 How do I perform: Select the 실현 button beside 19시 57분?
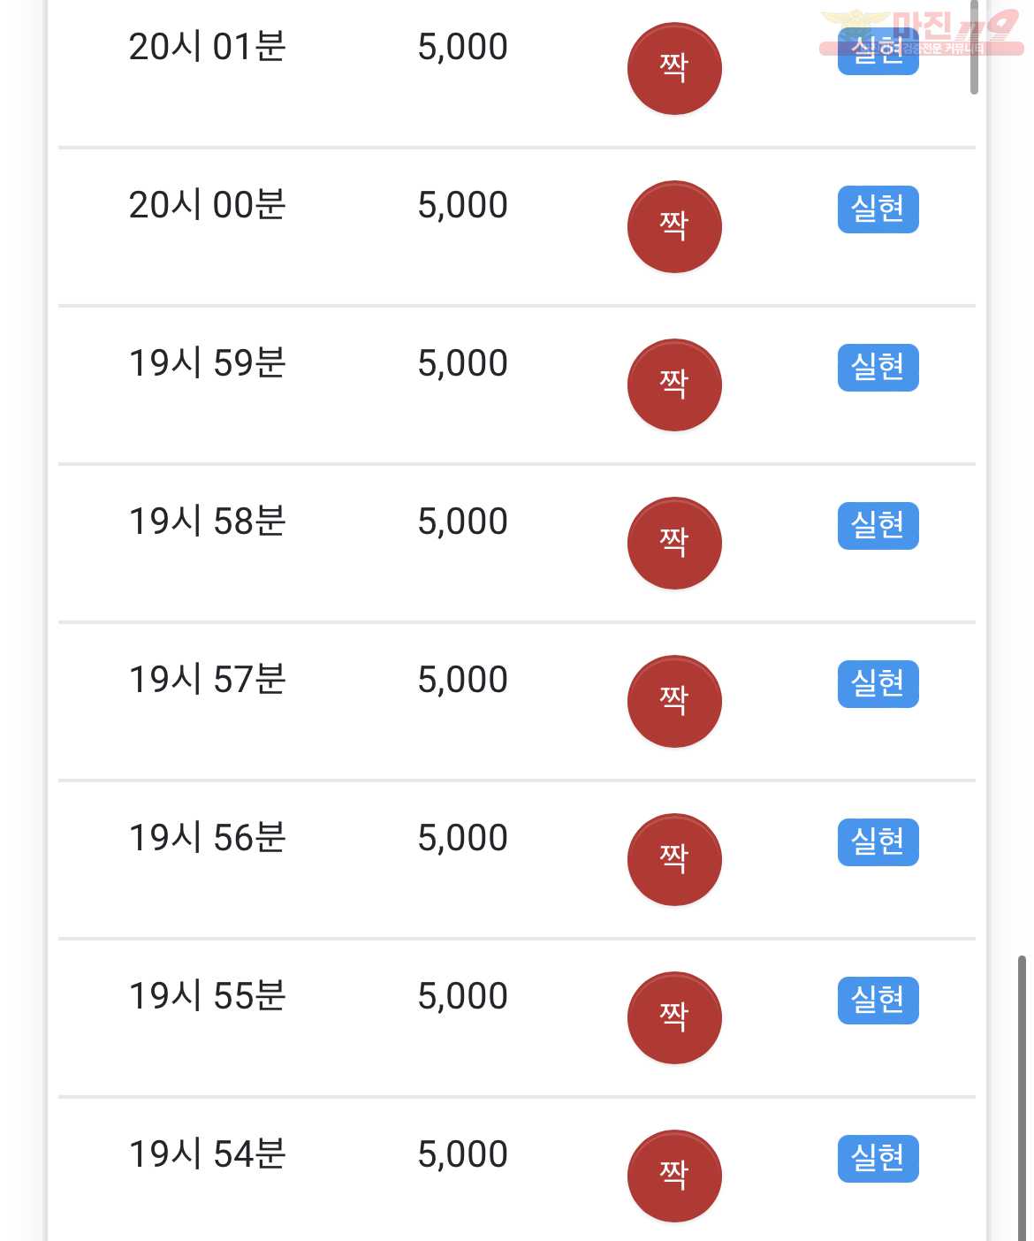click(x=878, y=684)
